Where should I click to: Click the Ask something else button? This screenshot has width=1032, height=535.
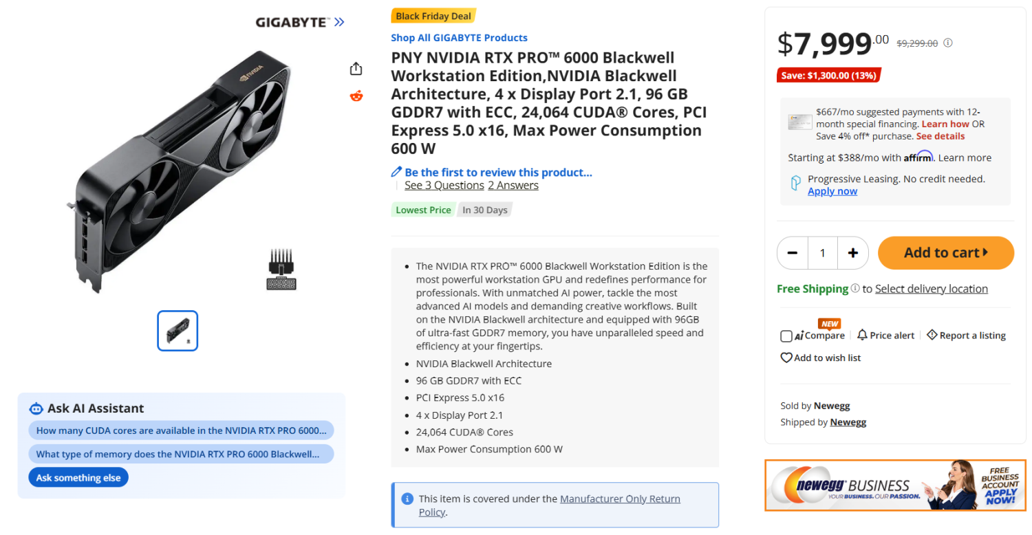coord(78,477)
